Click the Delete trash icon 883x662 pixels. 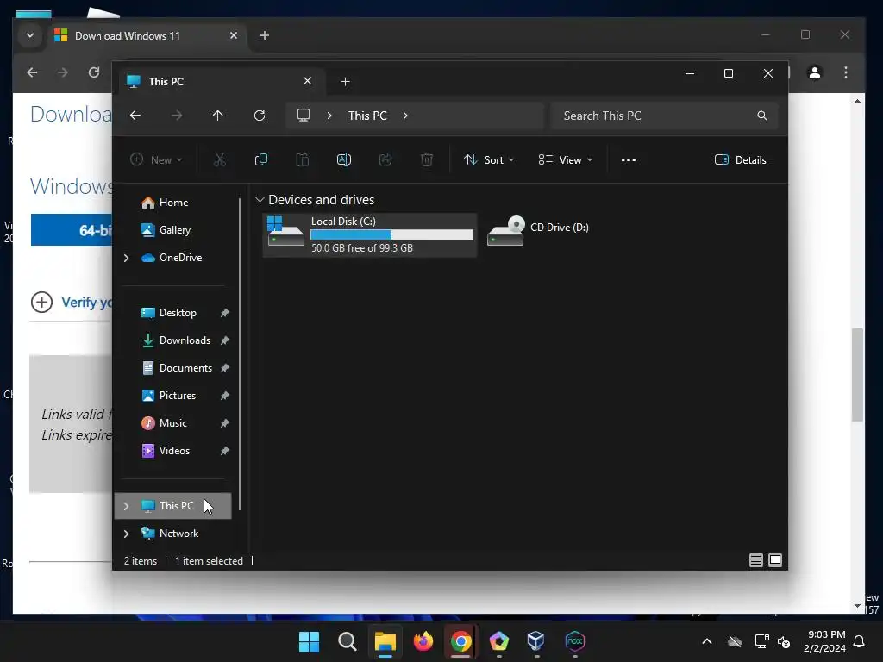tap(426, 159)
